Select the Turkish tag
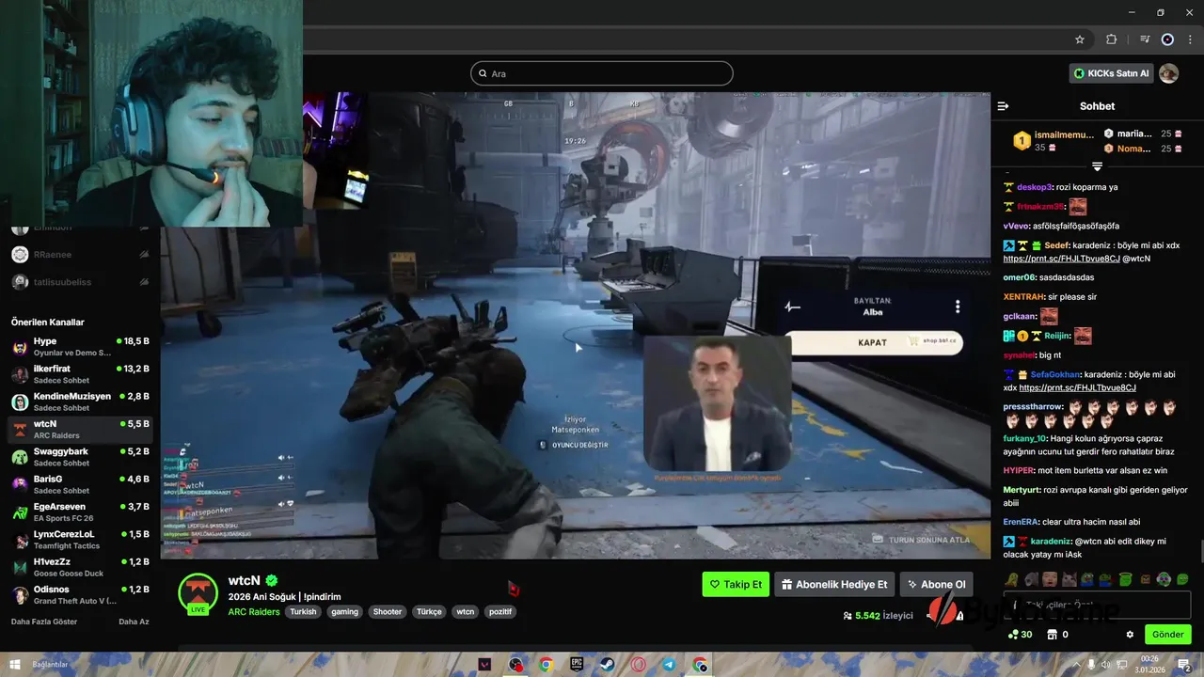The width and height of the screenshot is (1204, 677). tap(303, 611)
